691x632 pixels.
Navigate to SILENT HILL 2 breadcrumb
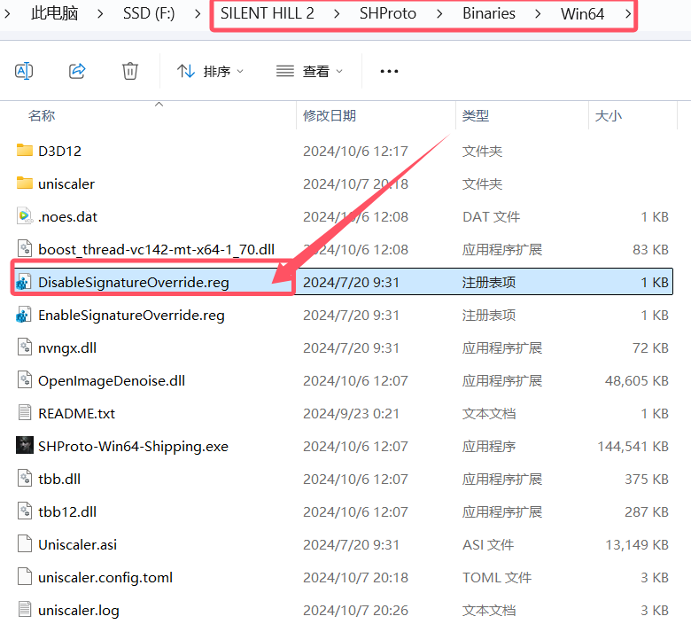(267, 14)
